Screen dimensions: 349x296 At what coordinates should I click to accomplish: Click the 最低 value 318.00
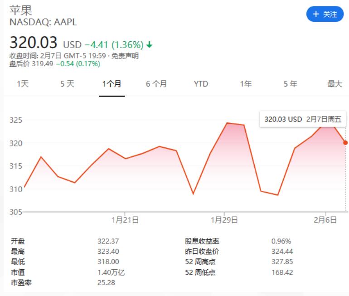pyautogui.click(x=108, y=262)
